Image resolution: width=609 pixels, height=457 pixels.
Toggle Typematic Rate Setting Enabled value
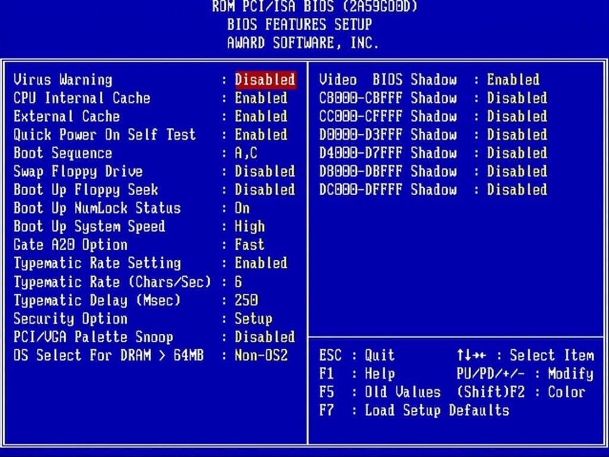[x=262, y=263]
